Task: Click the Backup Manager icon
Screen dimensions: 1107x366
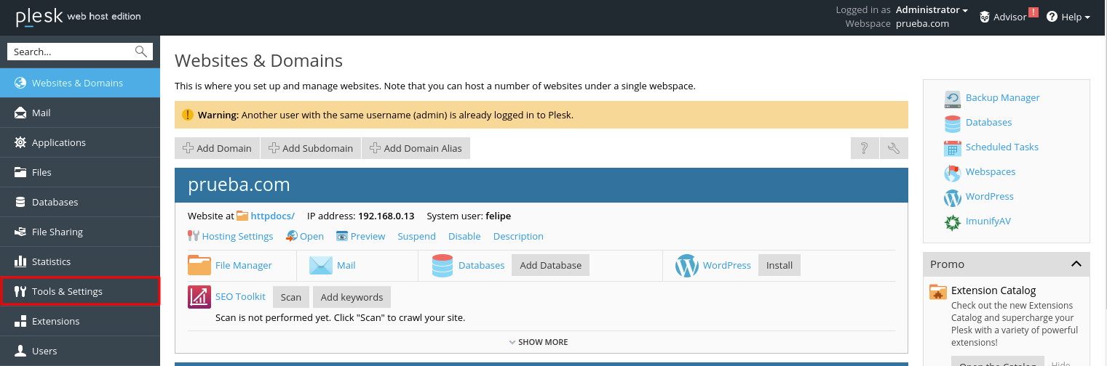Action: [952, 98]
